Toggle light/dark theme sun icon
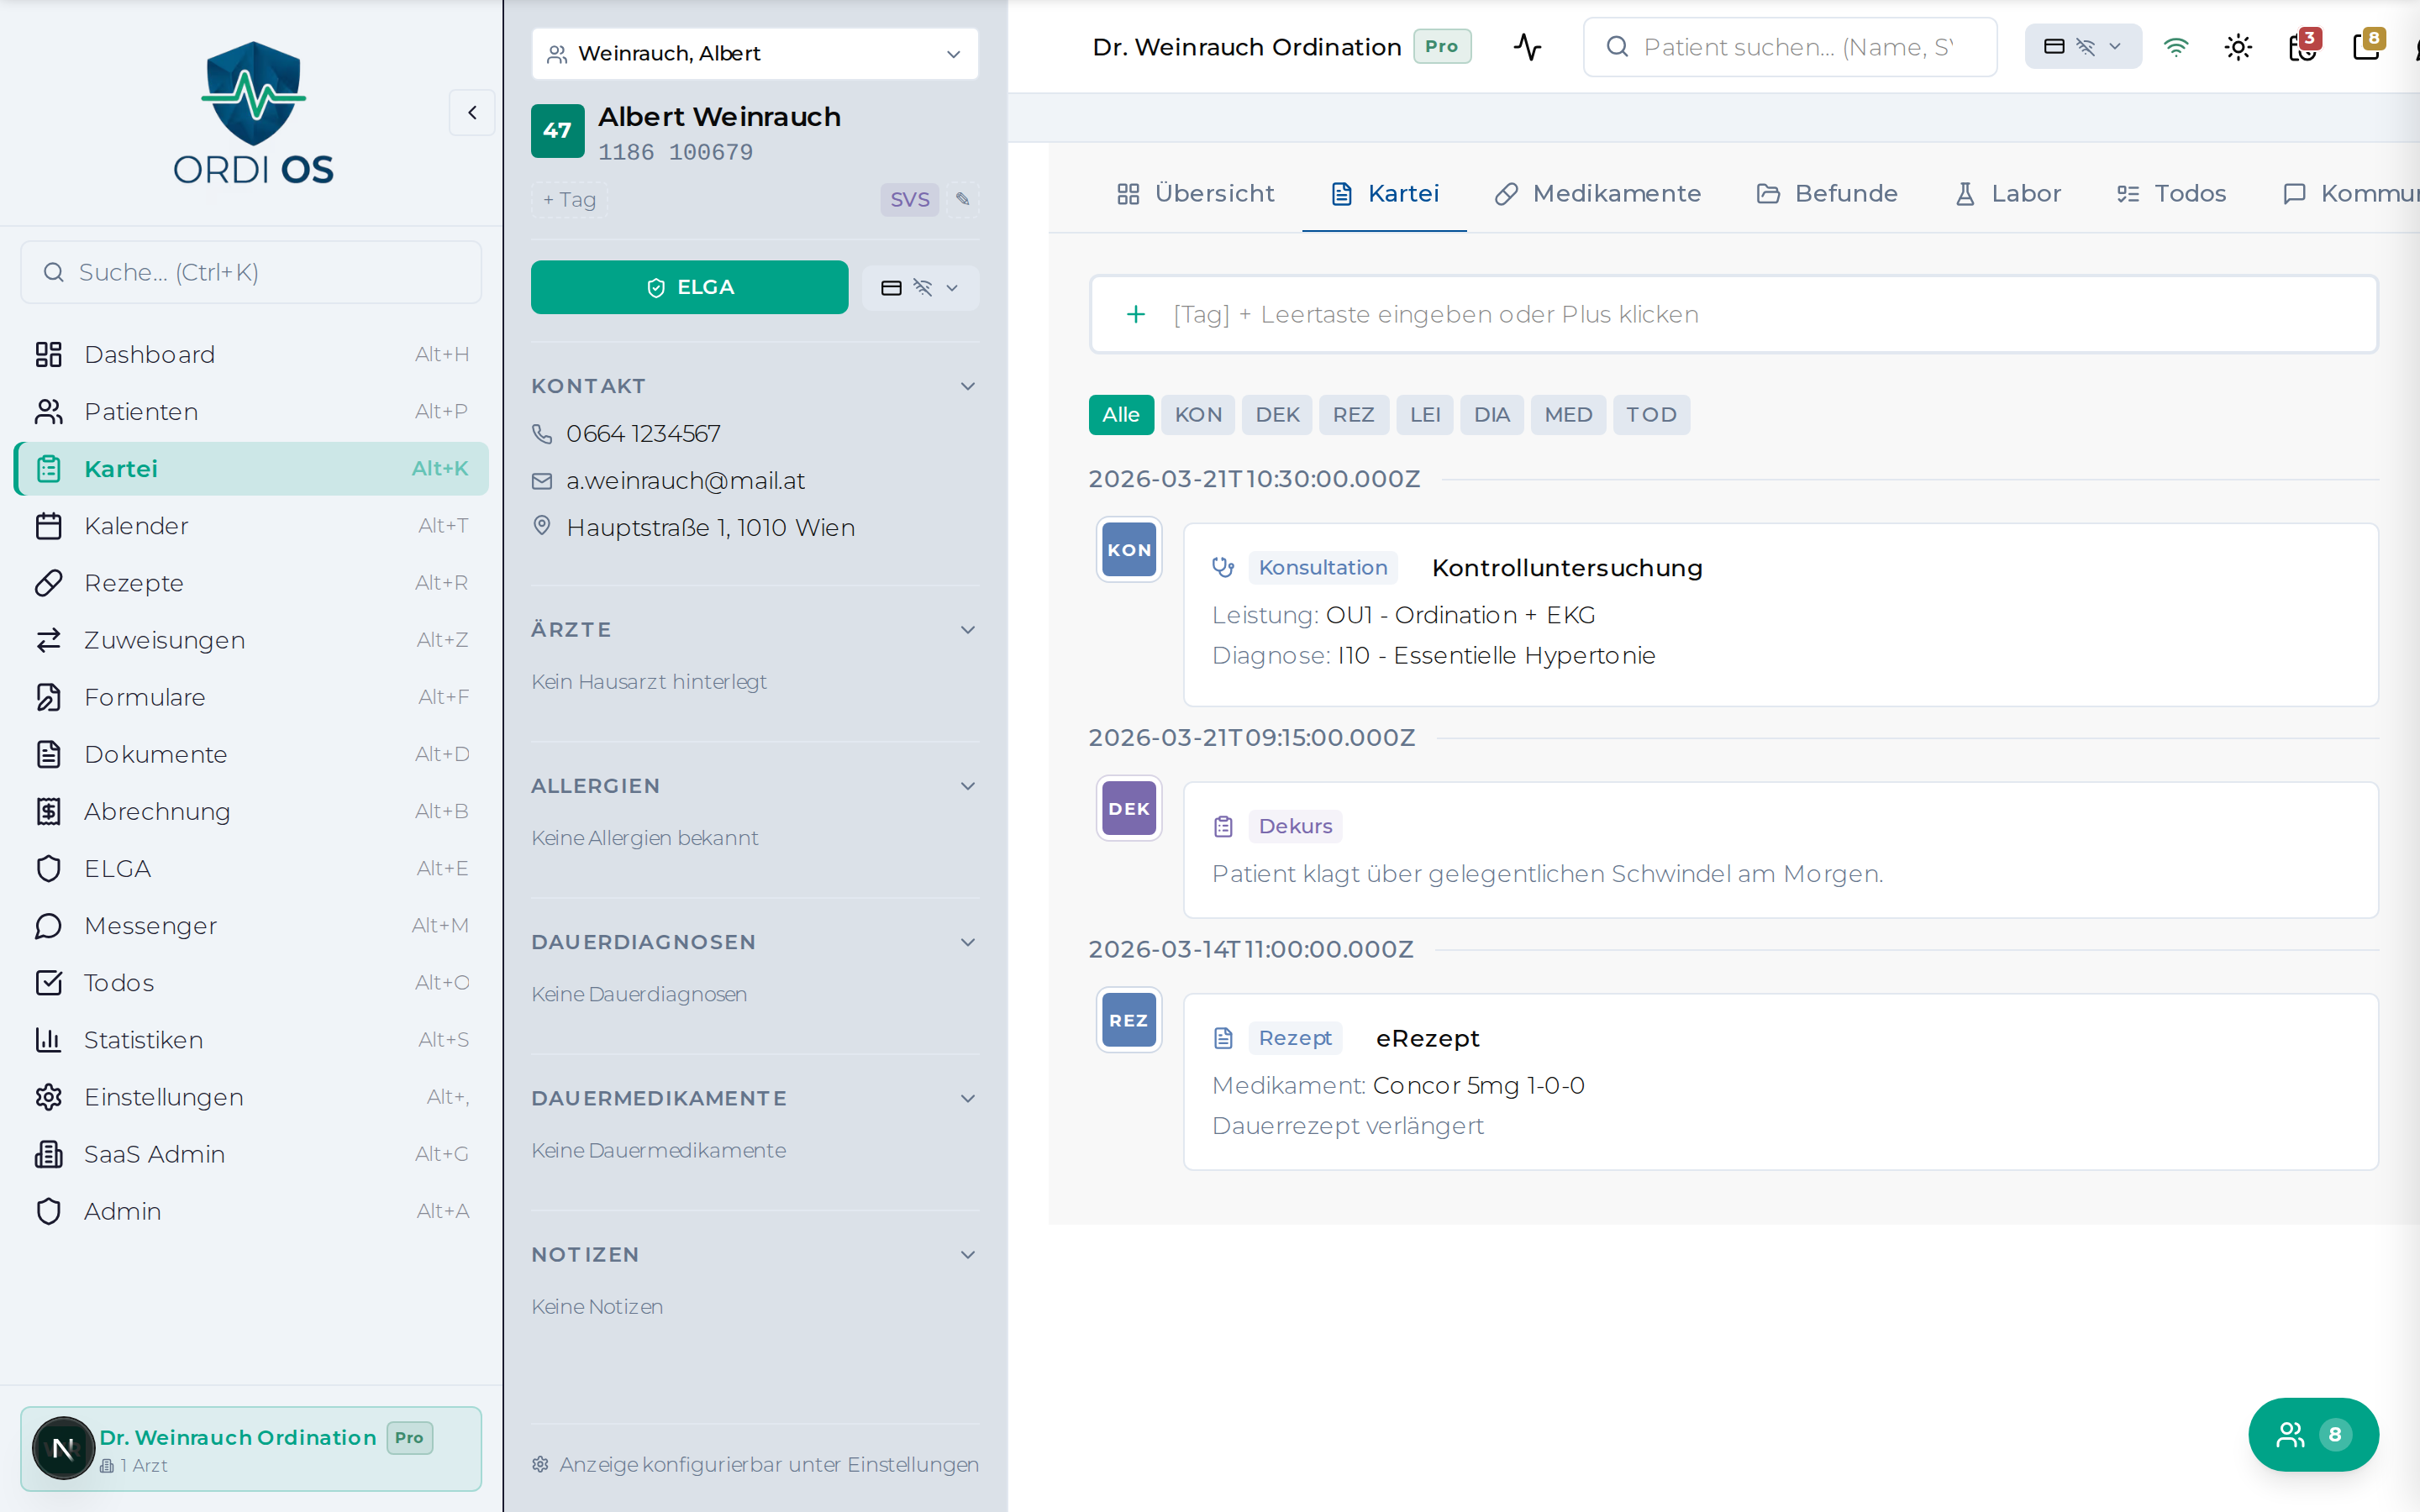Screen dimensions: 2420x1512 point(2238,47)
